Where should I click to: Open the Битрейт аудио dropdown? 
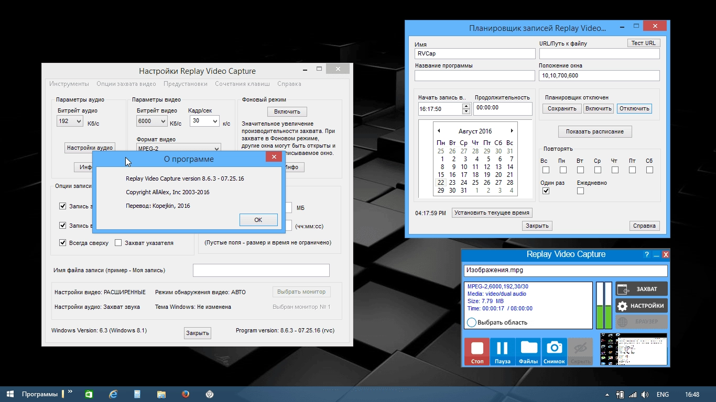click(x=70, y=121)
